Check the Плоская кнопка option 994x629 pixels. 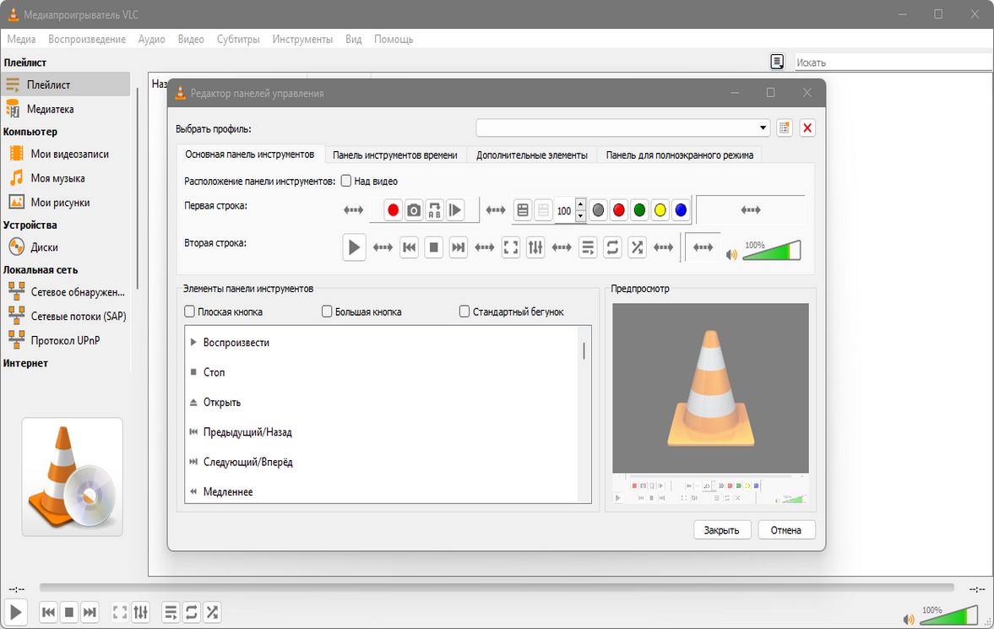(x=190, y=312)
